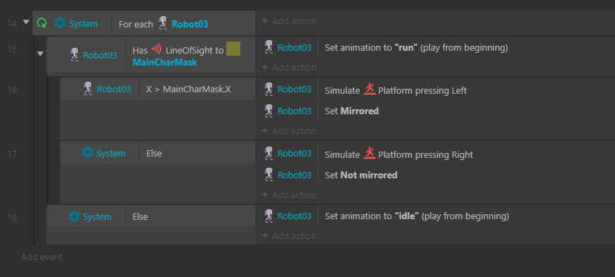Click the Platform icon in pressing Right action
Screen dimensions: 615x277
[369, 154]
